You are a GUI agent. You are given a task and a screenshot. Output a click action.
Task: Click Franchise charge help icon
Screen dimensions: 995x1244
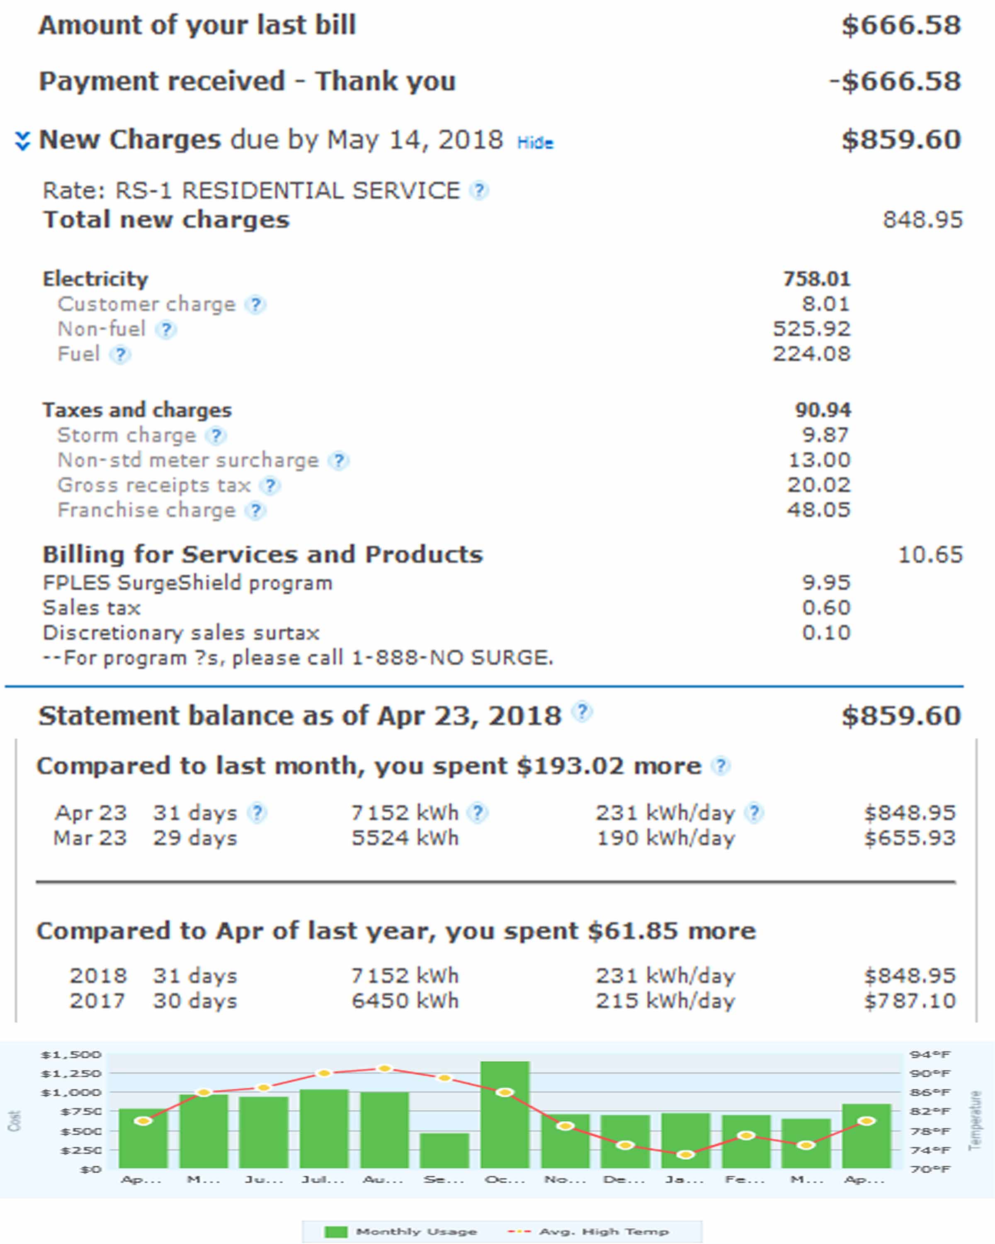click(255, 510)
